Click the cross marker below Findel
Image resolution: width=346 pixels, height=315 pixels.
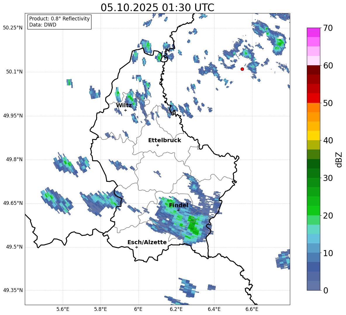[x=178, y=210]
